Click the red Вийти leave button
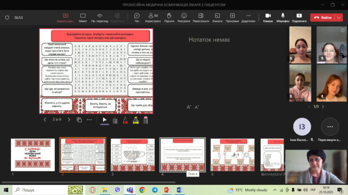This screenshot has width=348, height=195. pyautogui.click(x=322, y=17)
